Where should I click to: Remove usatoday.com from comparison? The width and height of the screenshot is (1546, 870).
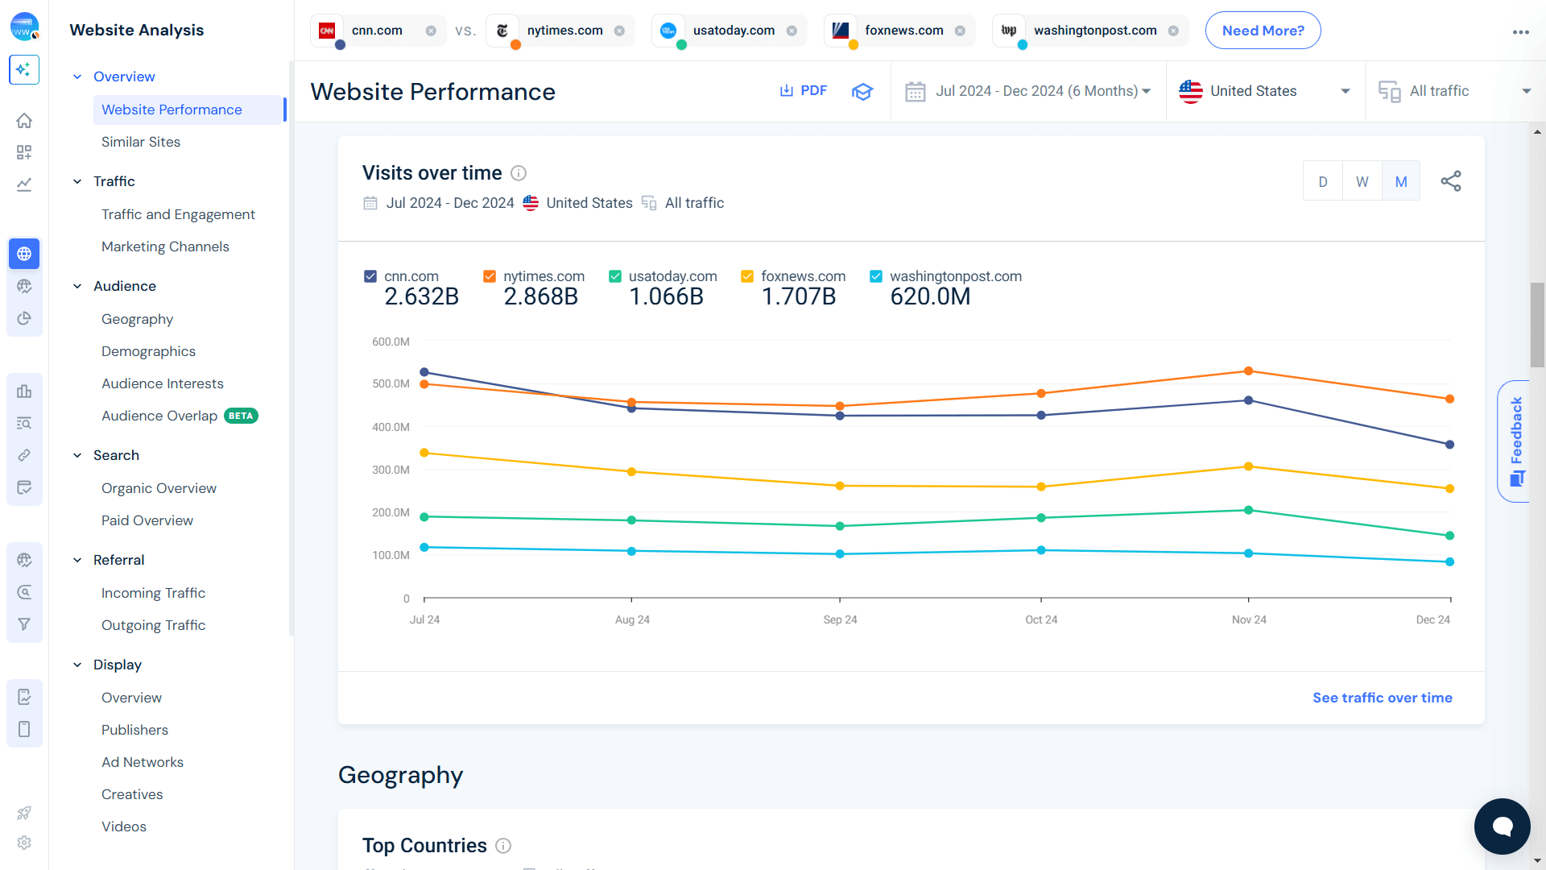point(792,31)
